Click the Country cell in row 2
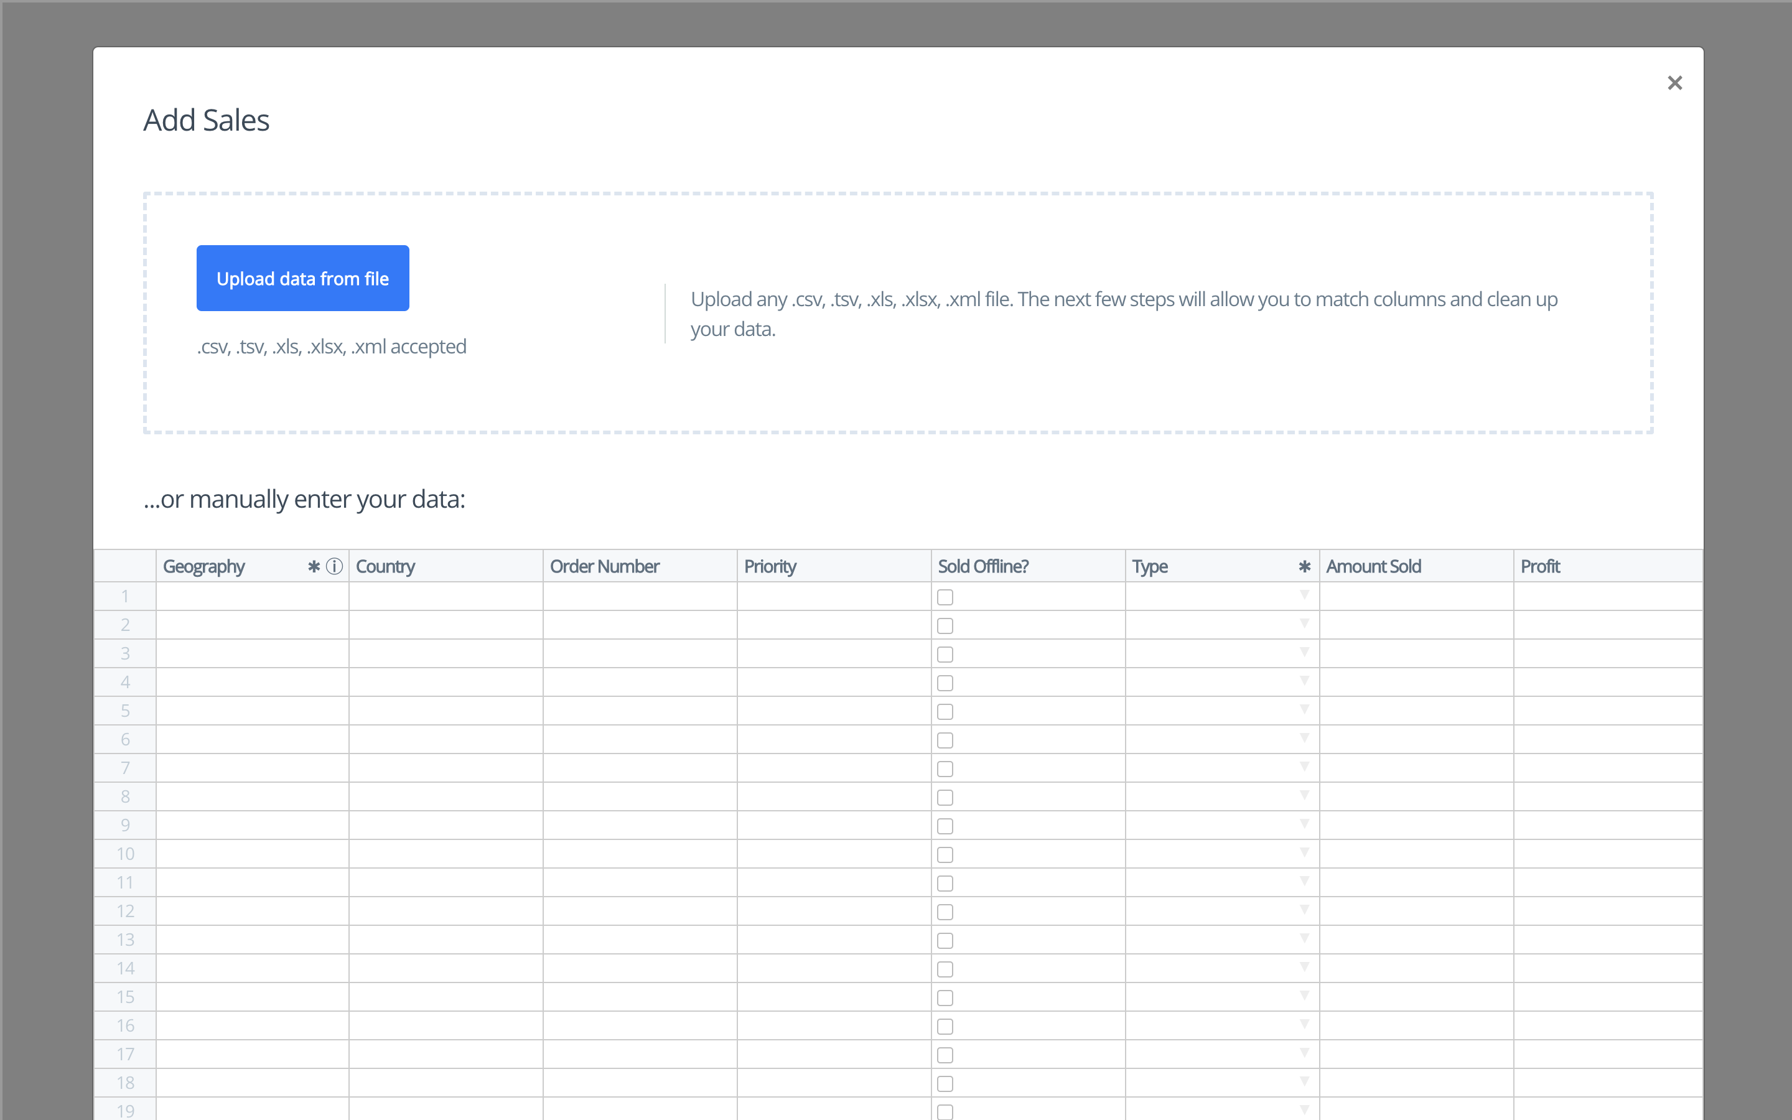This screenshot has width=1792, height=1120. point(446,625)
